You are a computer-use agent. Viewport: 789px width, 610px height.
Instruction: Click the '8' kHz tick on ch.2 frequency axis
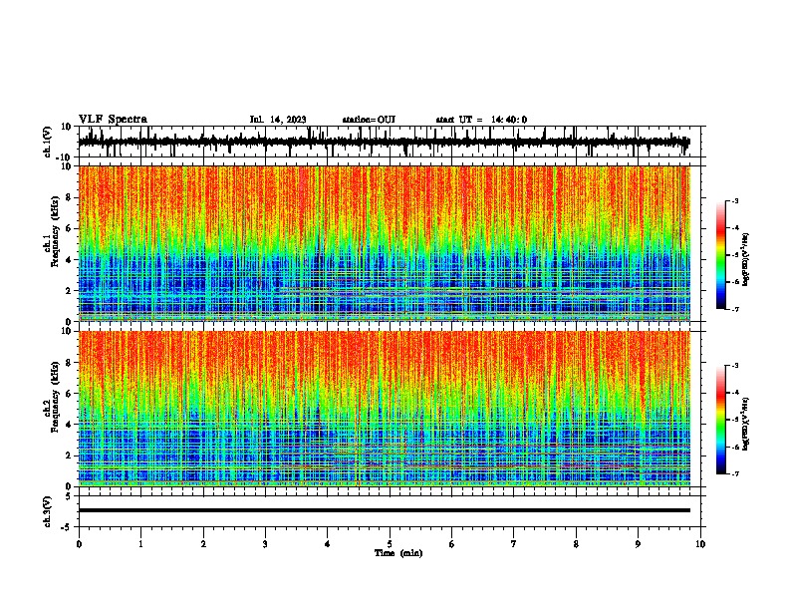click(x=69, y=363)
